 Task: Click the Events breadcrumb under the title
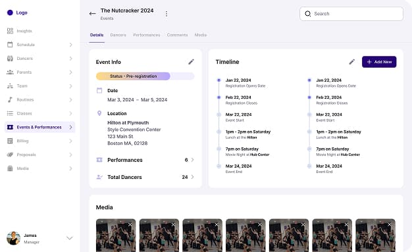(107, 18)
